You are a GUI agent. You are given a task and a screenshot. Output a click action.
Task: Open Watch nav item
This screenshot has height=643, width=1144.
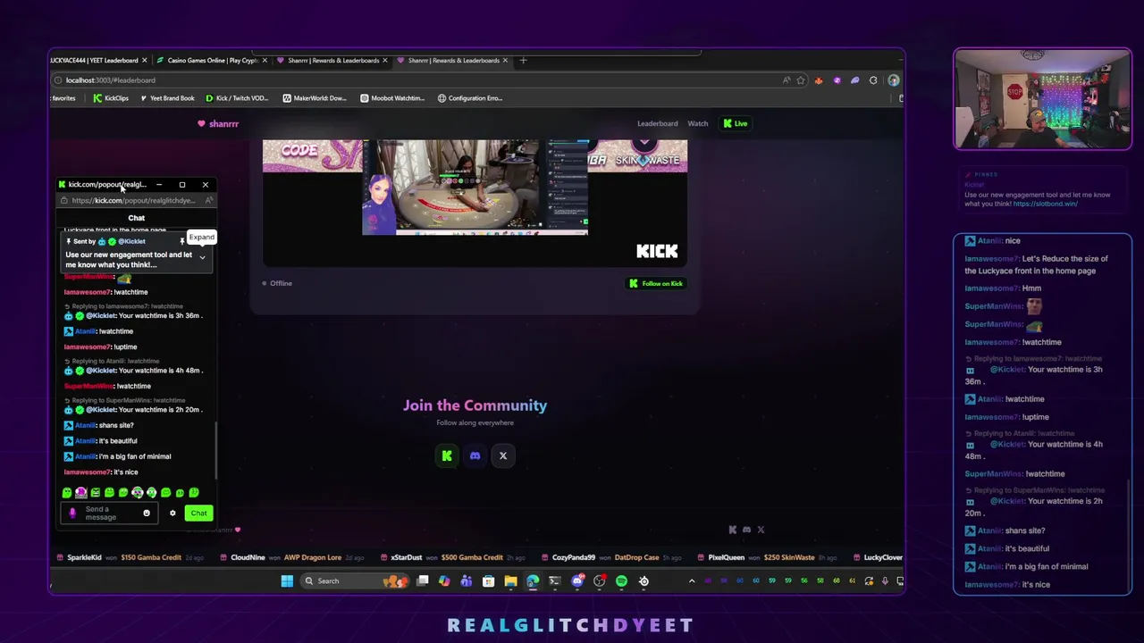pyautogui.click(x=697, y=123)
